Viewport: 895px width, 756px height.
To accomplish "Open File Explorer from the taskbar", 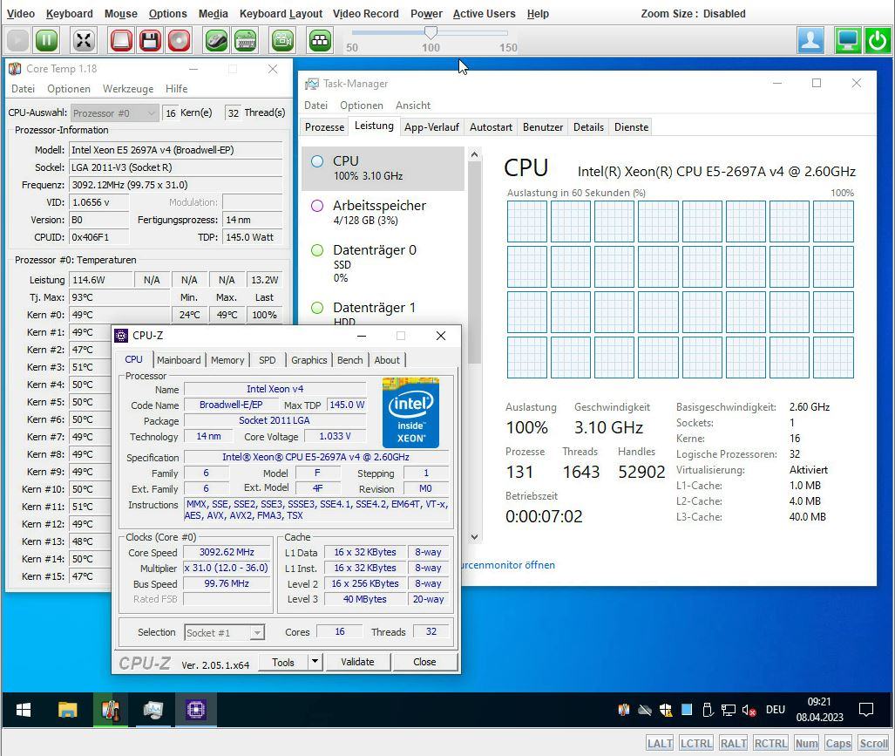I will [67, 710].
